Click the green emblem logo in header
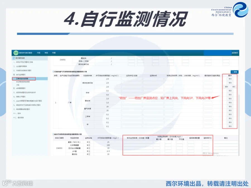This screenshot has width=251, height=188. click(x=16, y=53)
